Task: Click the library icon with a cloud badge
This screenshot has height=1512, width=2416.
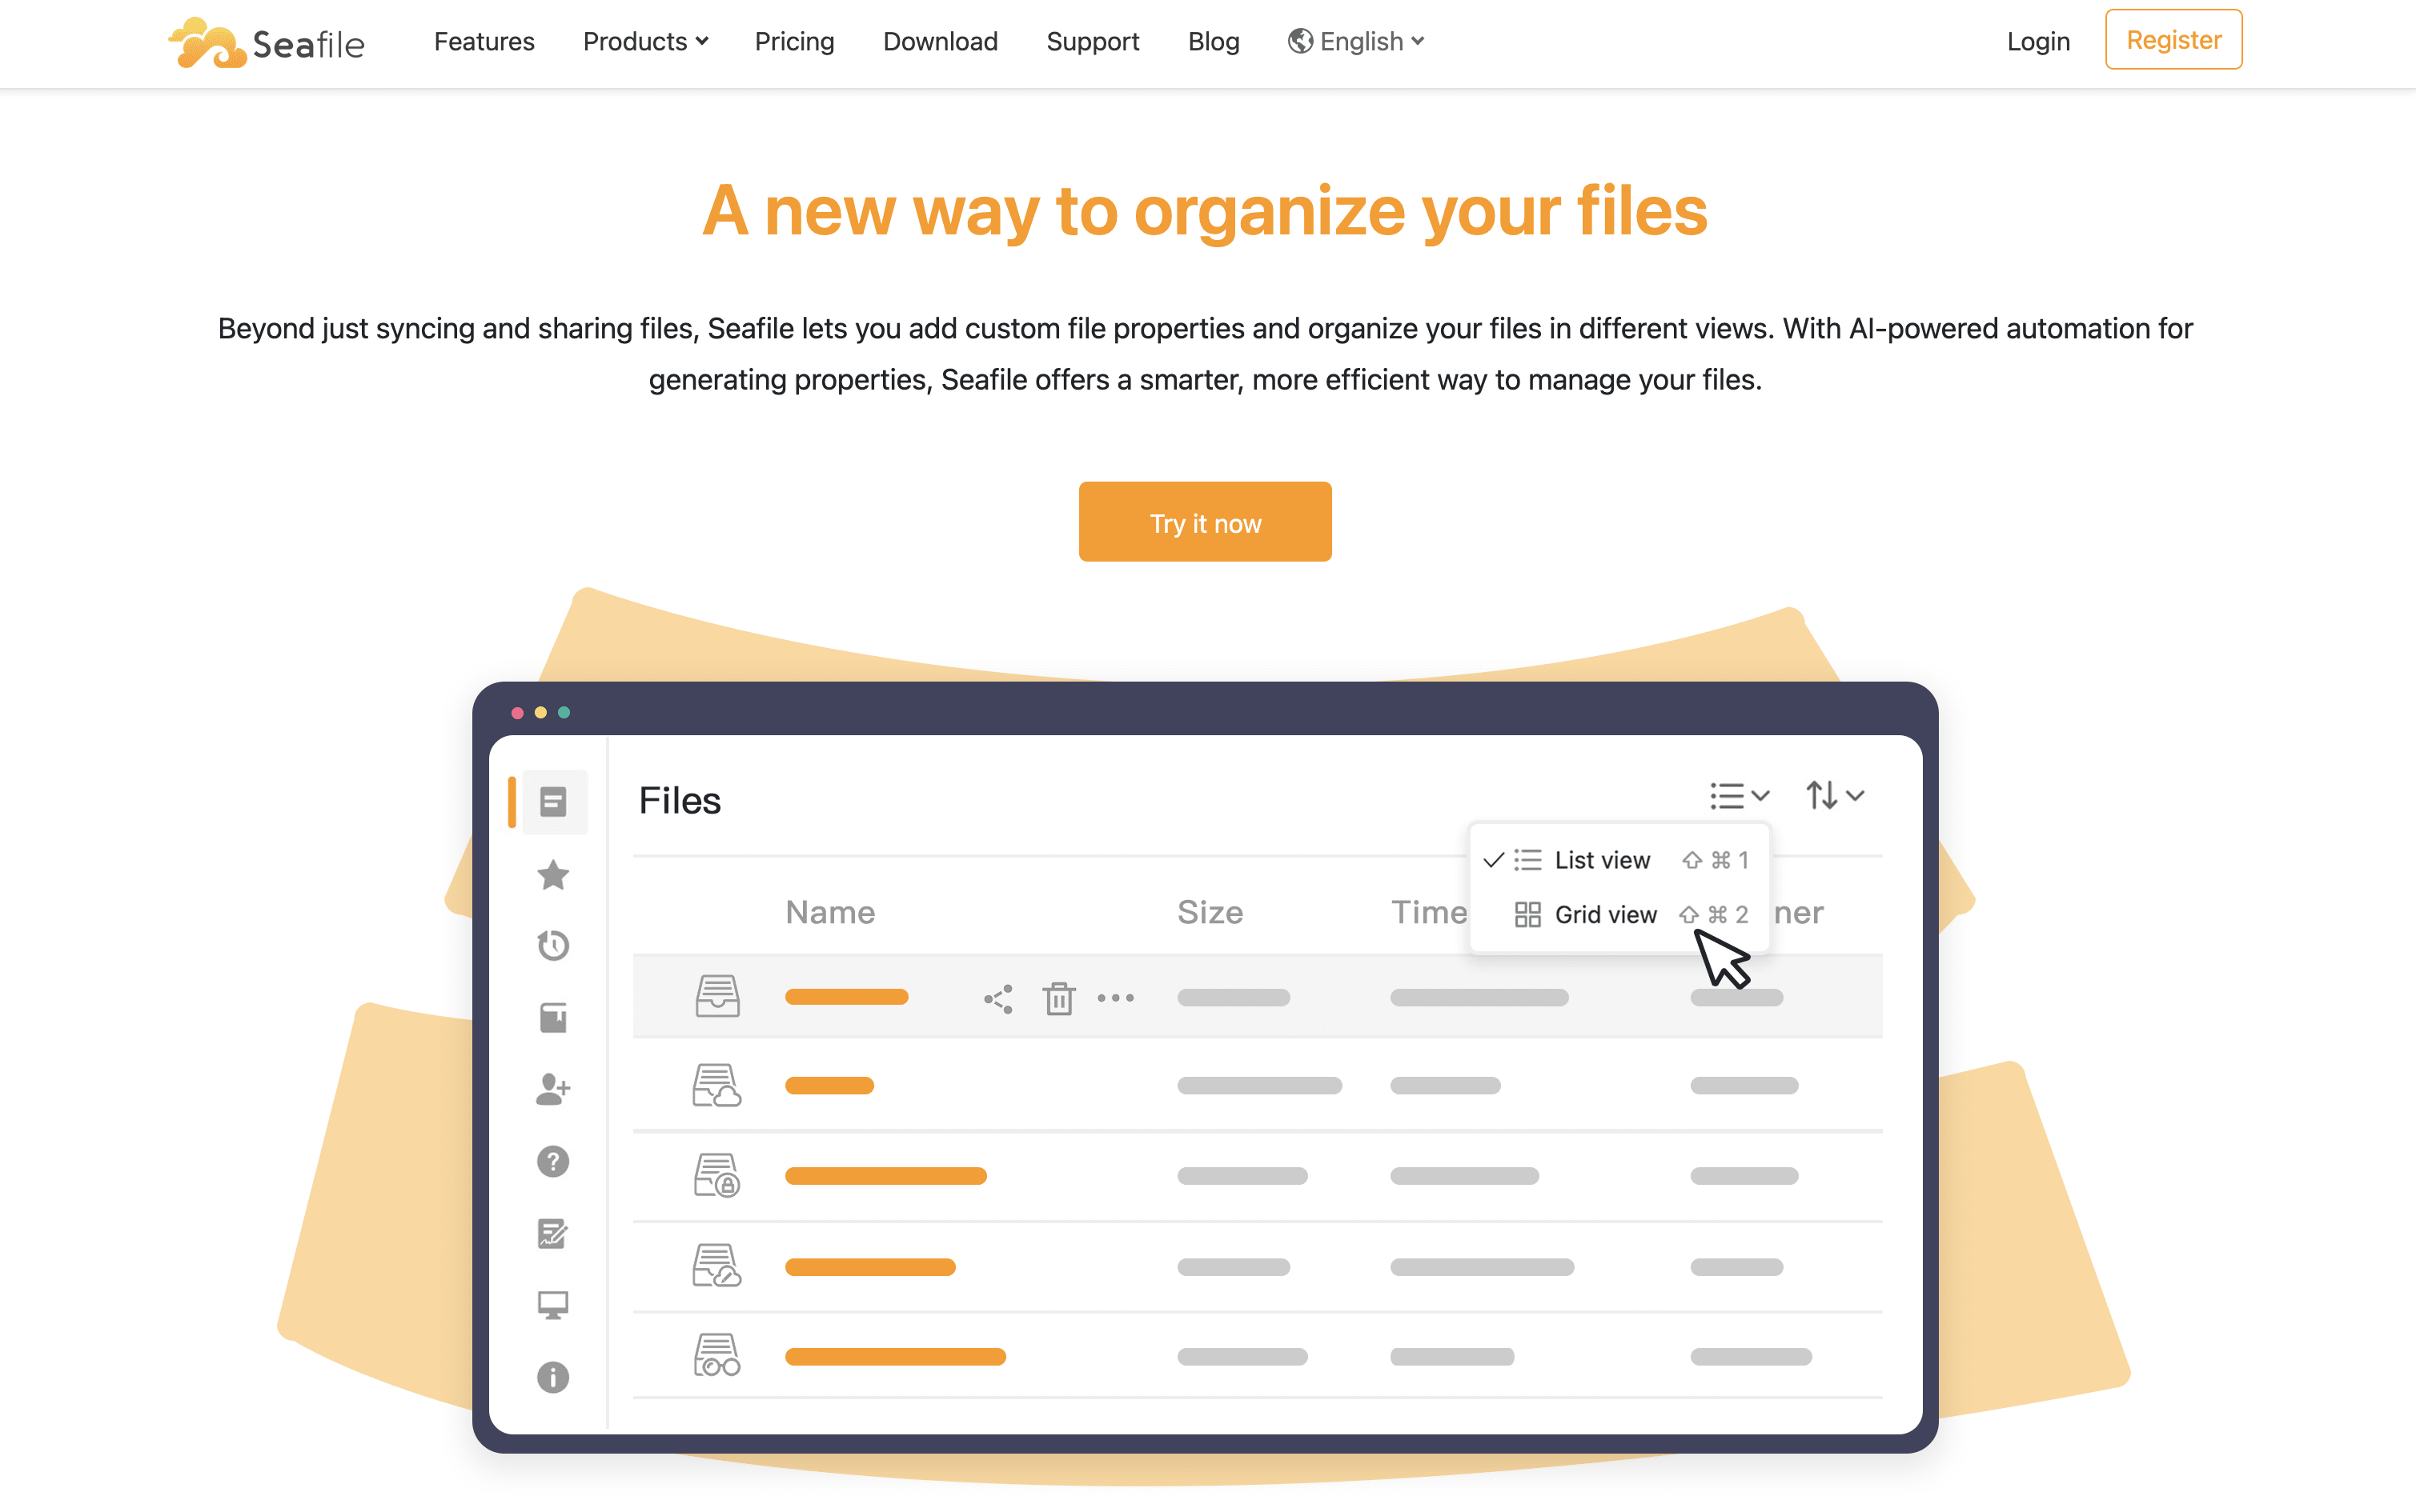Action: tap(717, 1085)
